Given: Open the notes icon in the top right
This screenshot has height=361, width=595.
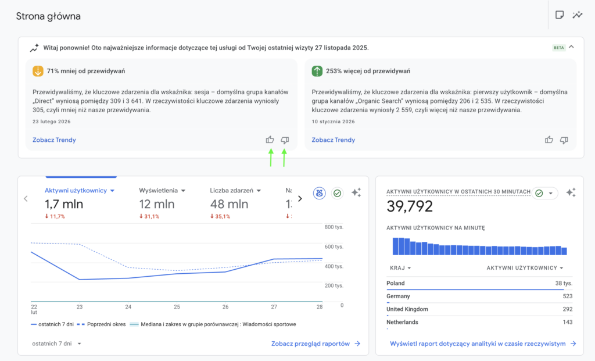Looking at the screenshot, I should [560, 15].
